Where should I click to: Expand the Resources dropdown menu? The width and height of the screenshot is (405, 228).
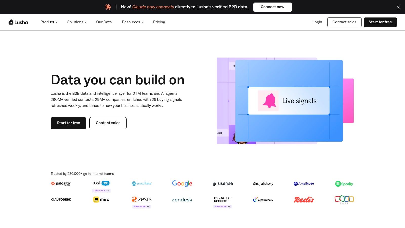132,22
